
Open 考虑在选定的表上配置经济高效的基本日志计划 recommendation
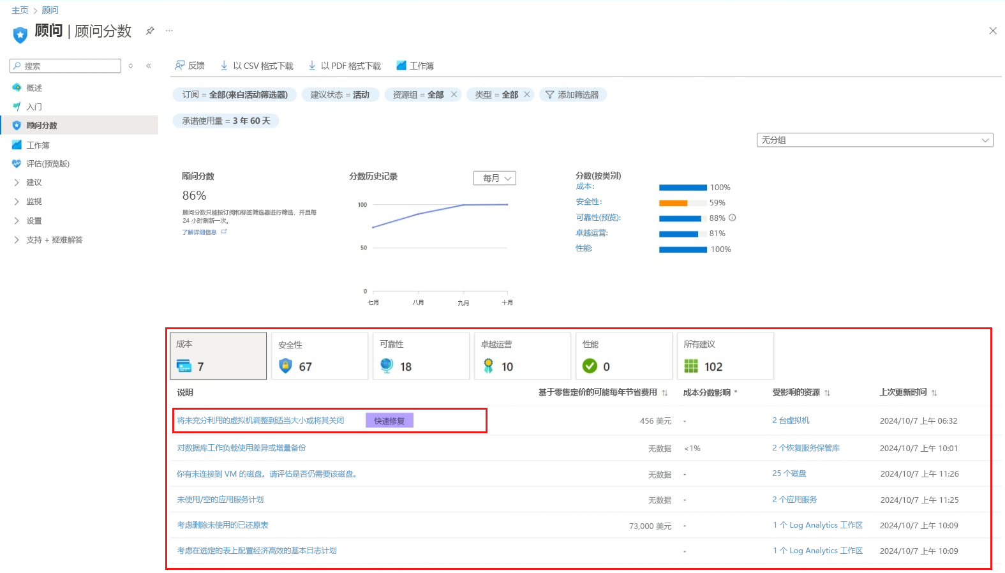pos(257,551)
